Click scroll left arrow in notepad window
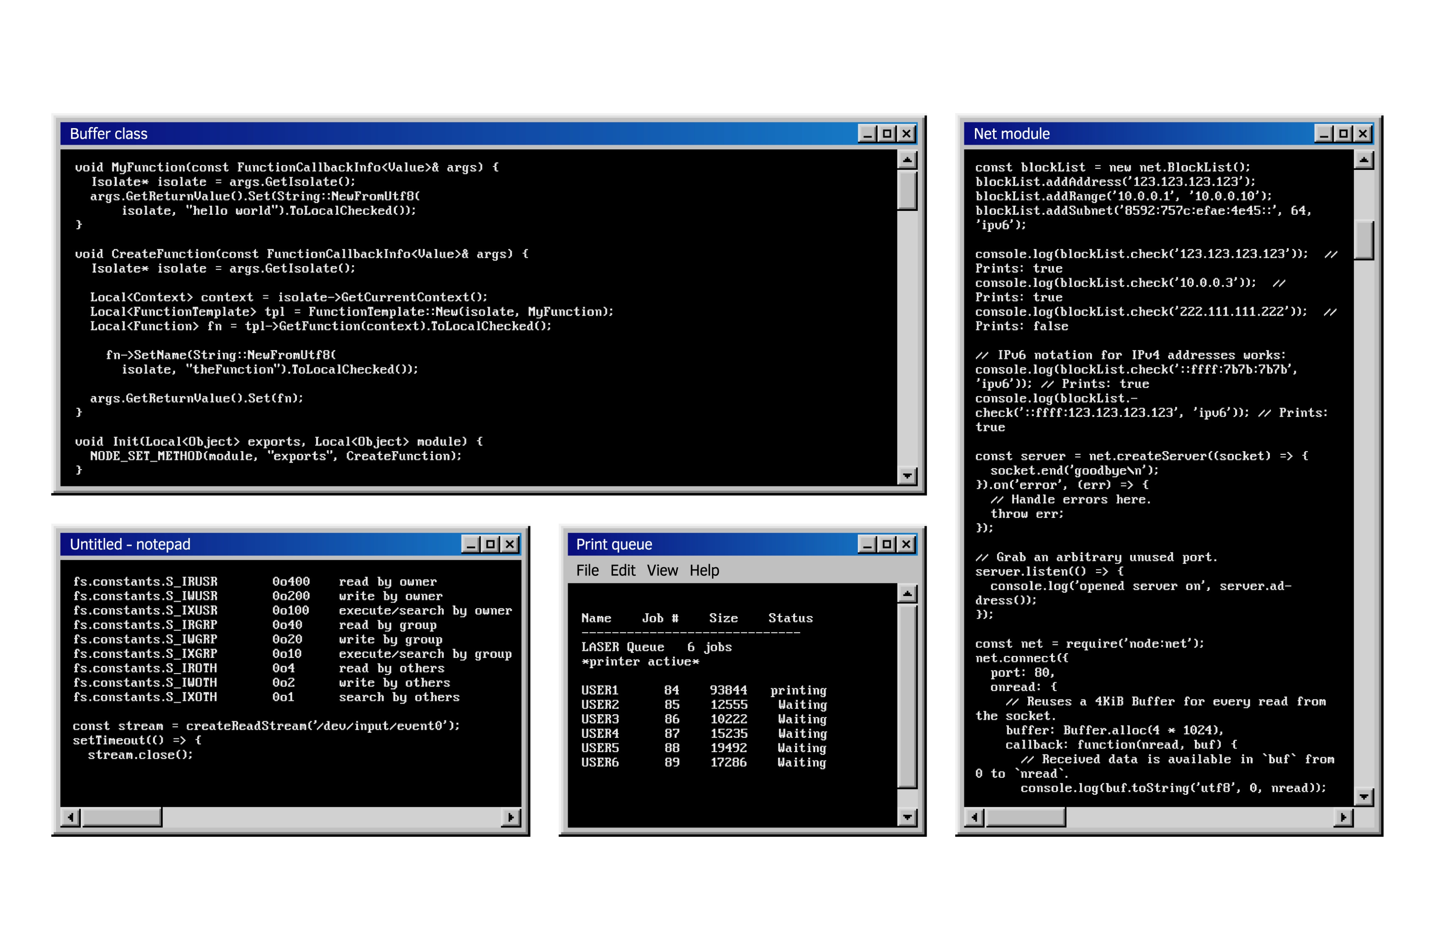Viewport: 1435px width, 950px height. tap(70, 817)
